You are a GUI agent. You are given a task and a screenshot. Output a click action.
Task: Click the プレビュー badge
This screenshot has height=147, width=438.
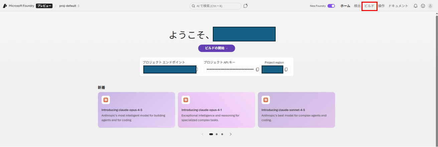(44, 6)
